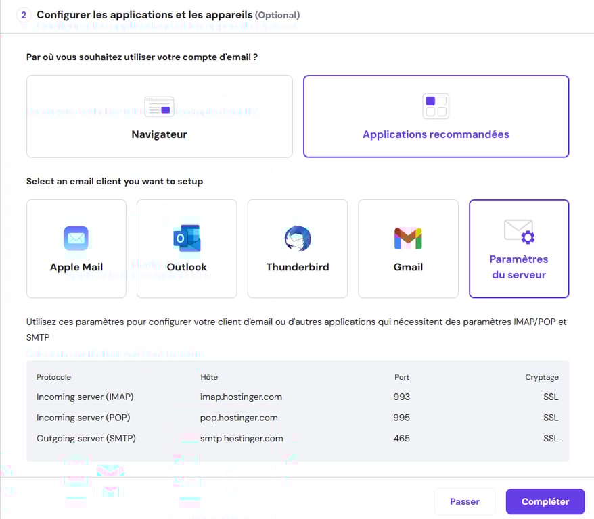Select the Navigateur option card
Image resolution: width=594 pixels, height=519 pixels.
click(159, 116)
